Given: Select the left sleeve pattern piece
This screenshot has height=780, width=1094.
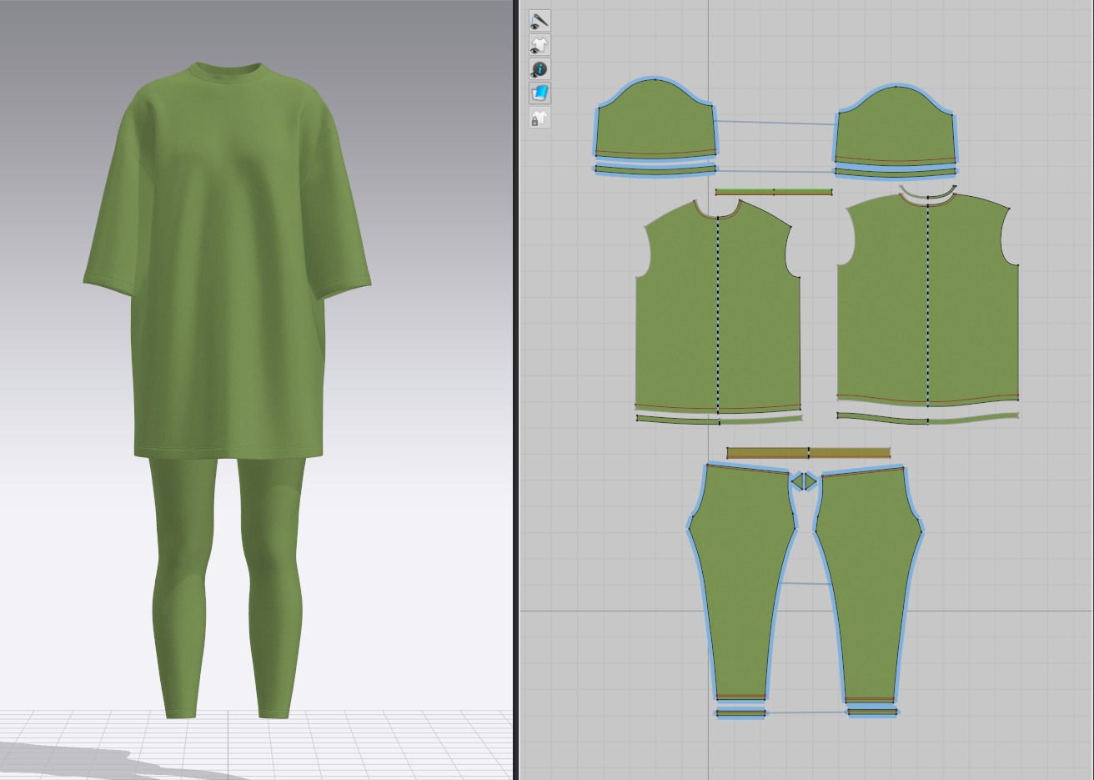Looking at the screenshot, I should coord(655,119).
